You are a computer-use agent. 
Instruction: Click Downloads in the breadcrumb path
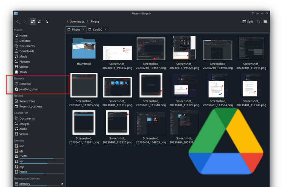coord(77,22)
